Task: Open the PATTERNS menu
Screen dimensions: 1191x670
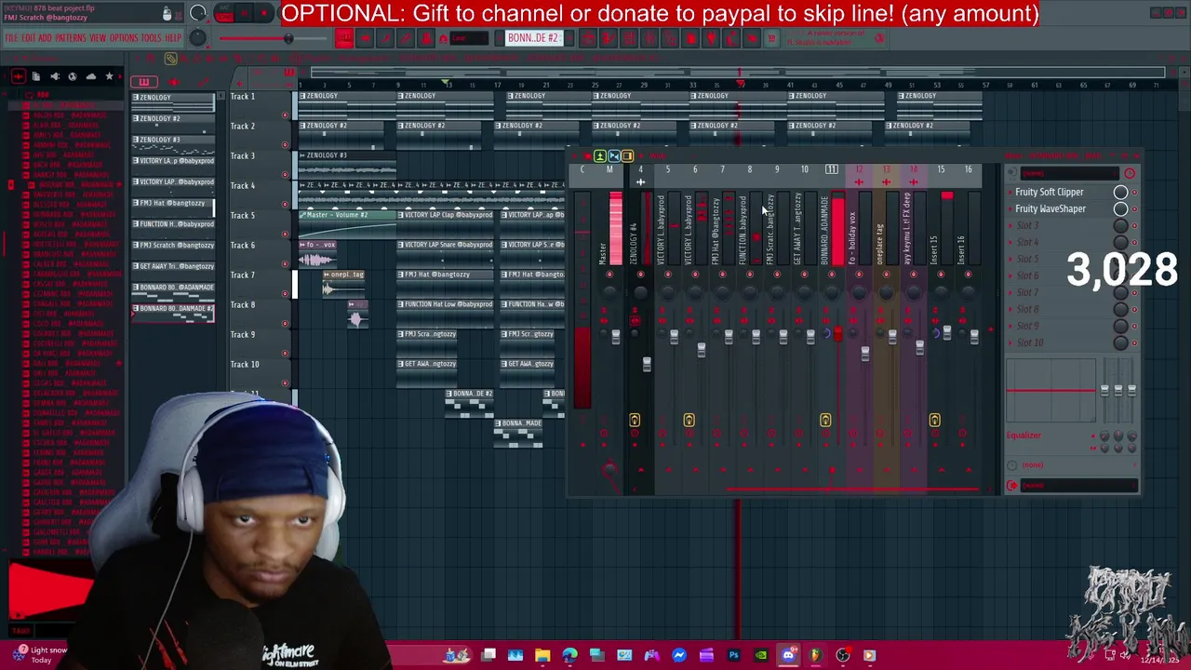Action: (71, 37)
